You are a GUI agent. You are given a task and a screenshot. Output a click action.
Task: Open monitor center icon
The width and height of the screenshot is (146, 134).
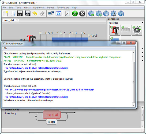point(51,13)
